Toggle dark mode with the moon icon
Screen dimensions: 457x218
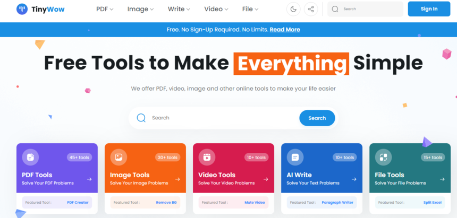point(293,9)
